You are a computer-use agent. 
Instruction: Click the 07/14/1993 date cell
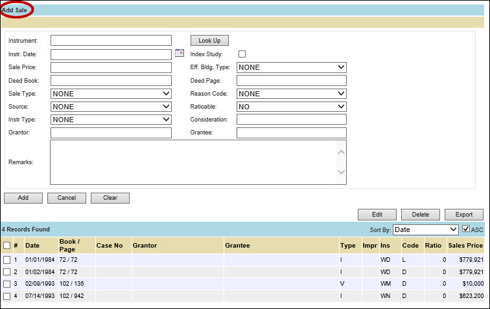(x=40, y=296)
